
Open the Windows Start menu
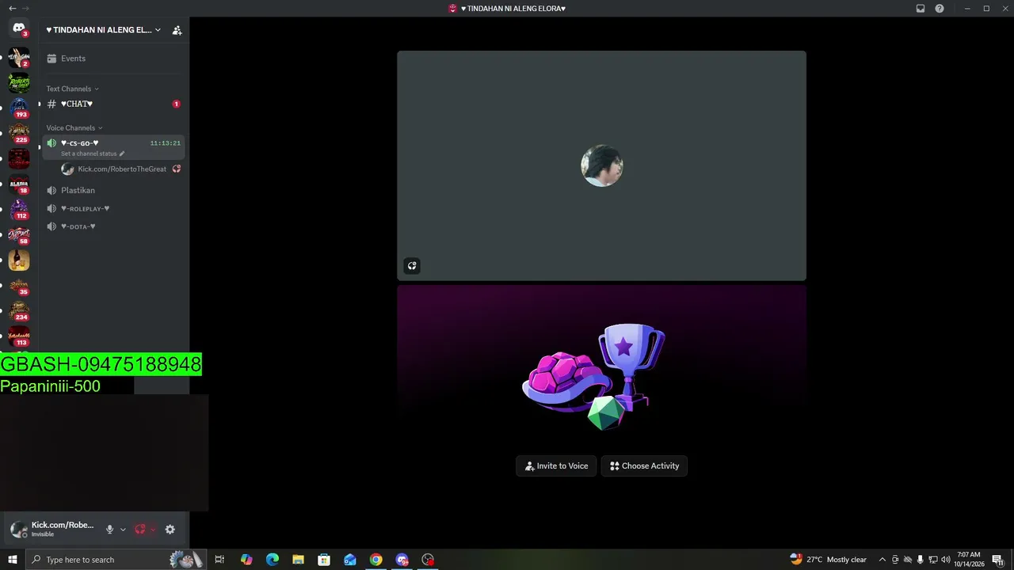click(13, 560)
